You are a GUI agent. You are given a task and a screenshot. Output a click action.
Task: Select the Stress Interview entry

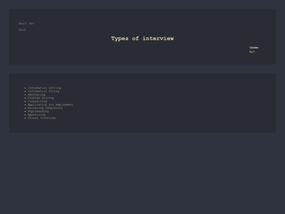42,118
